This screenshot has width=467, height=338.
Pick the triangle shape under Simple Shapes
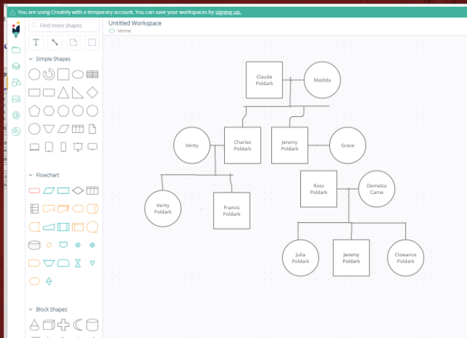coord(63,93)
